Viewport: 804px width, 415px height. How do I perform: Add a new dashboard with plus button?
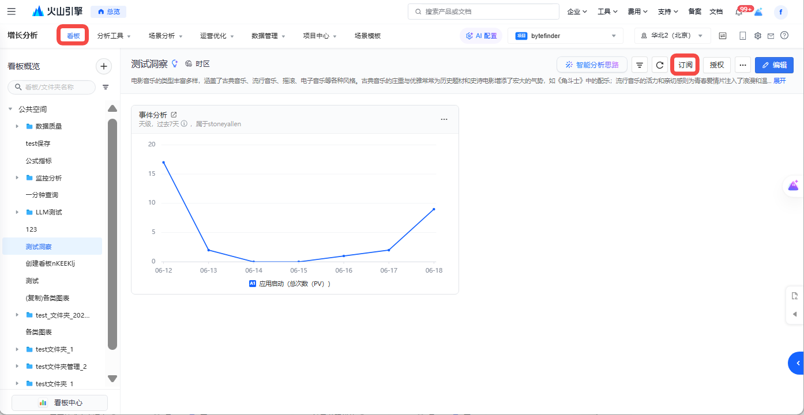104,66
